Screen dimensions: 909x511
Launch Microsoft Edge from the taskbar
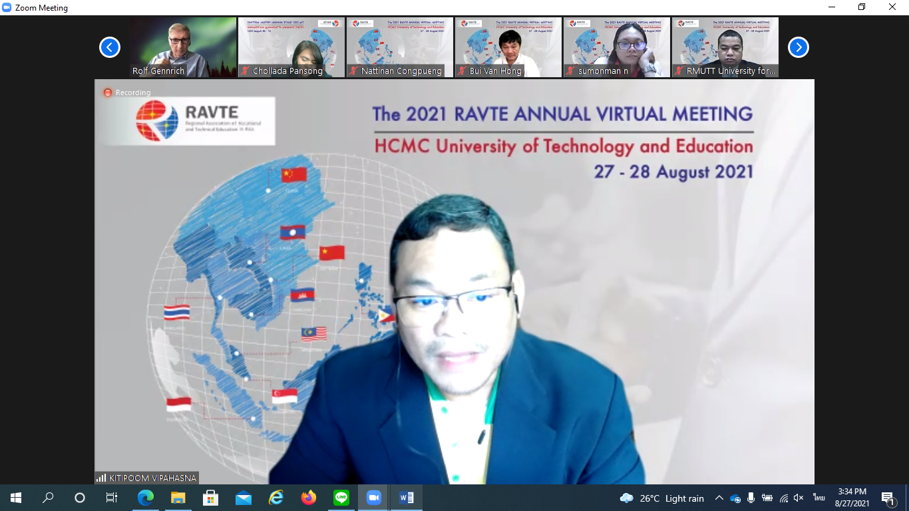pos(146,498)
